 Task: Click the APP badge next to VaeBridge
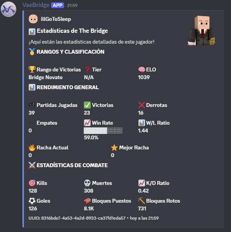(58, 5)
